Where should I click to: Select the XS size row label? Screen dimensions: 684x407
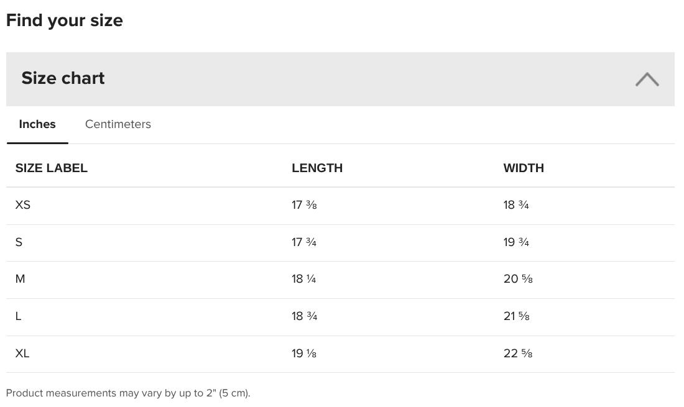click(22, 205)
